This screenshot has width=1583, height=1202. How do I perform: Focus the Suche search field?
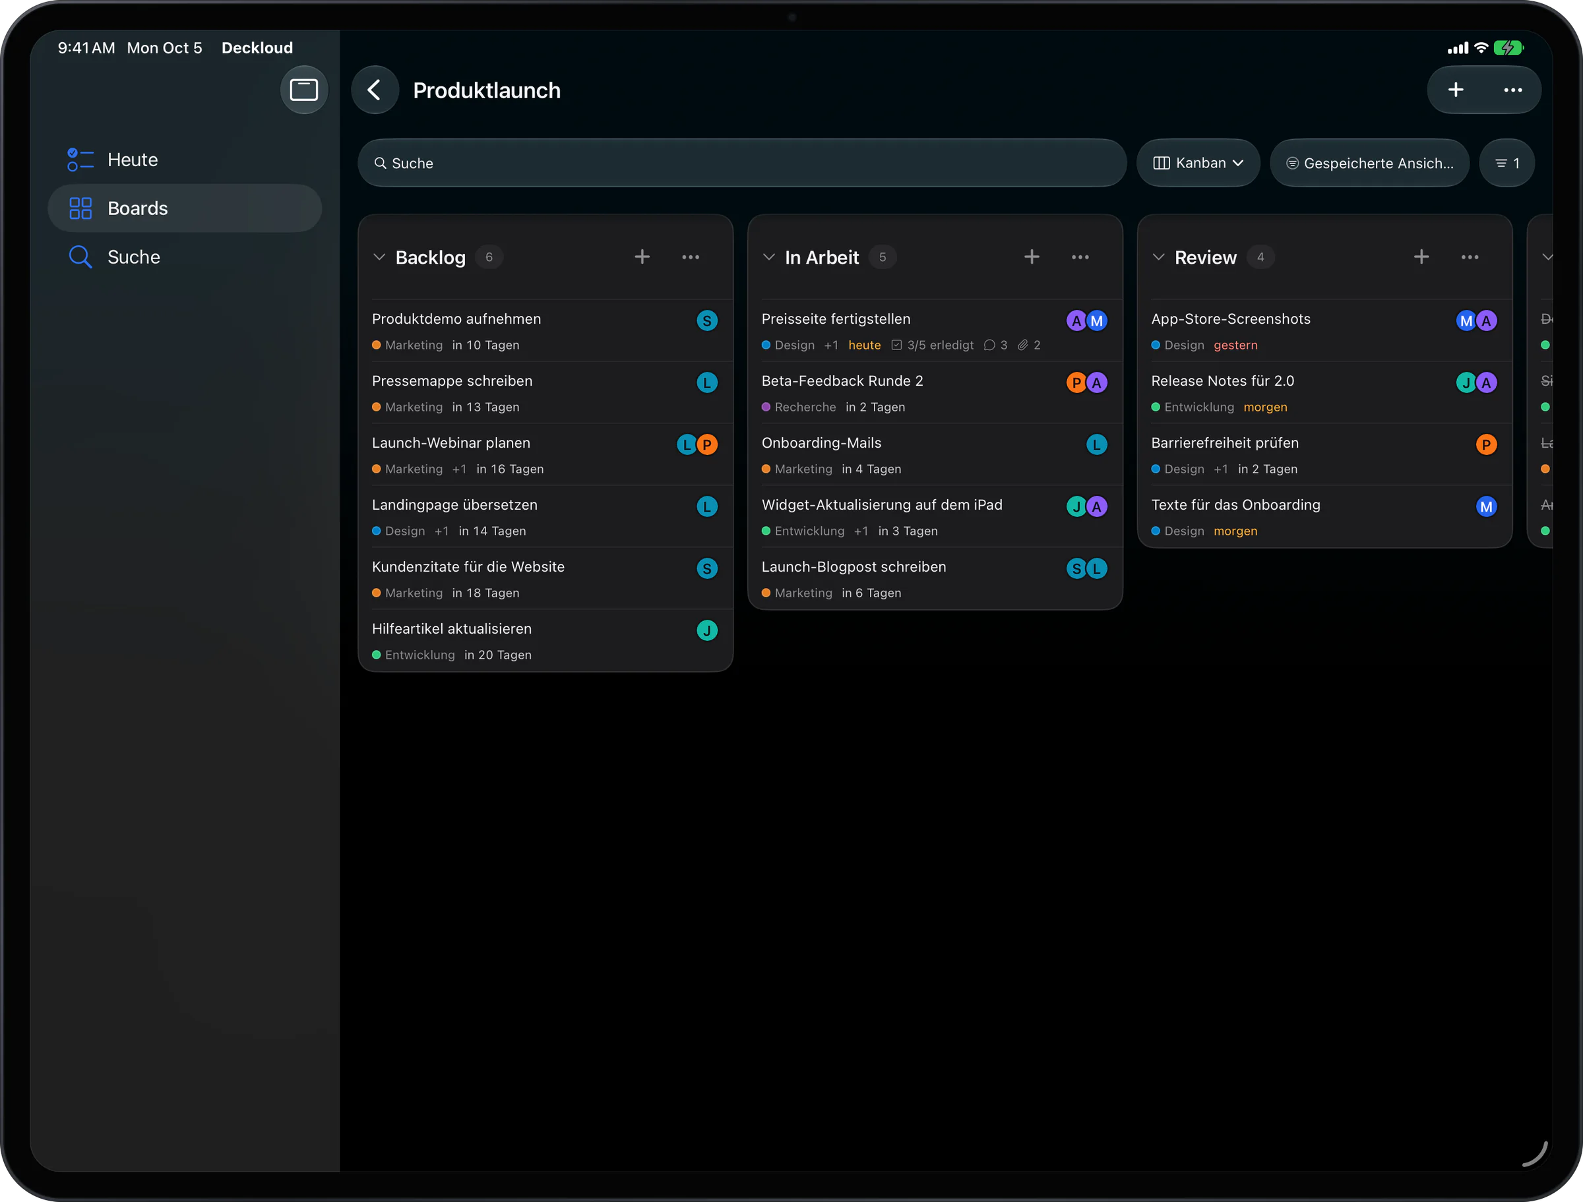(742, 163)
